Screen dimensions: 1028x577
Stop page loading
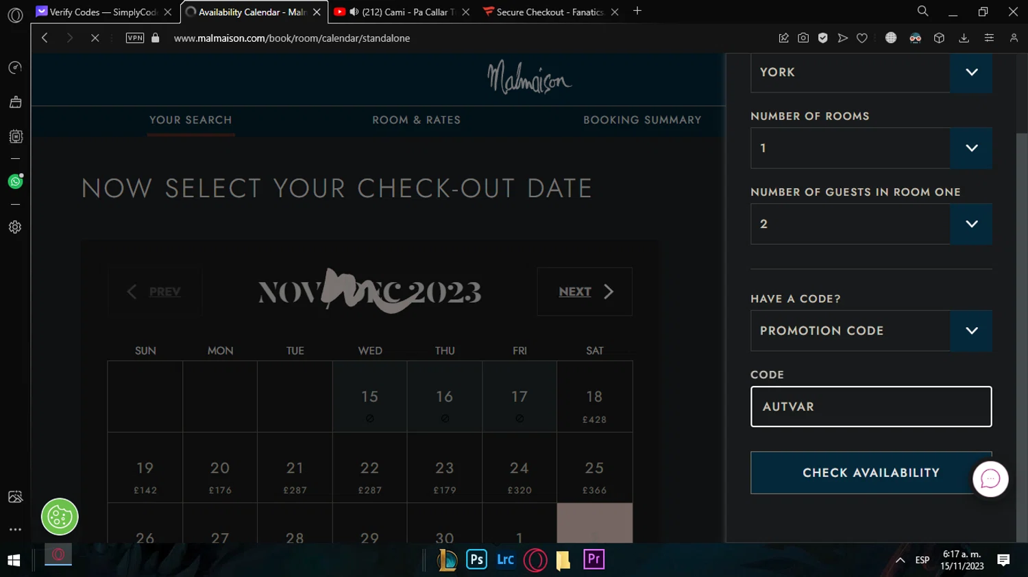(95, 38)
